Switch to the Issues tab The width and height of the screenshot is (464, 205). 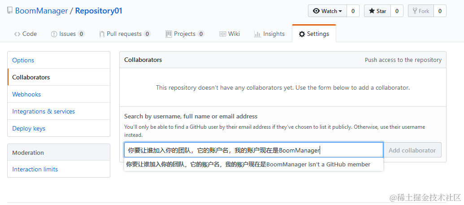tap(68, 34)
